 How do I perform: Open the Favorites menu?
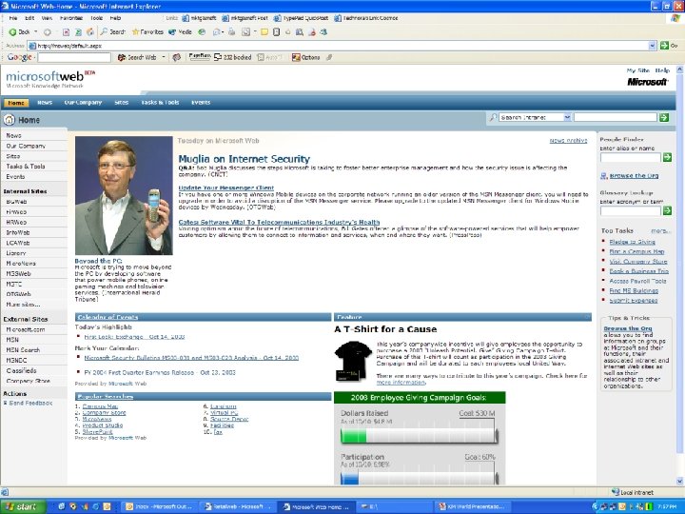(x=71, y=18)
